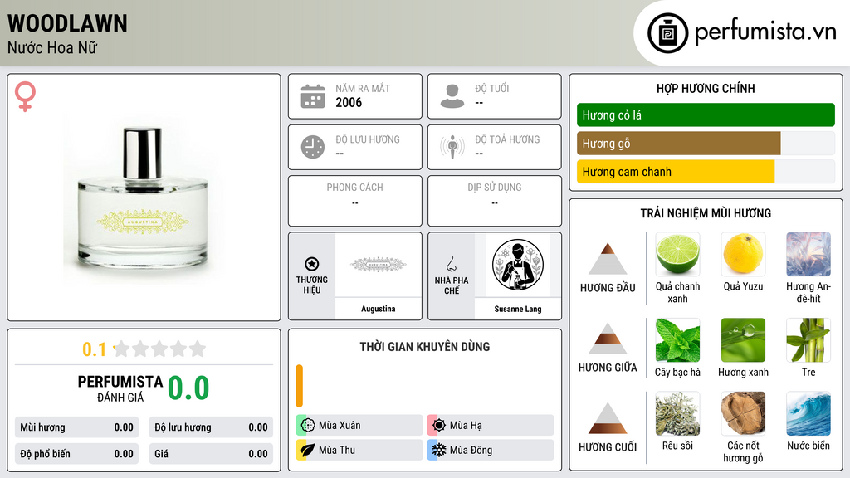
Task: Click the Mùa Hạ sun icon
Action: click(x=439, y=426)
